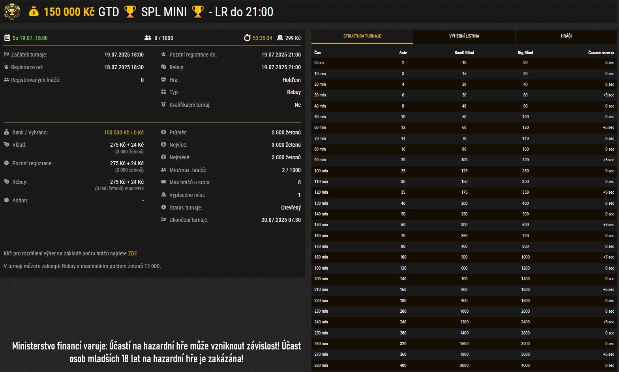The width and height of the screenshot is (619, 372).
Task: Switch to the Výherní listina tab
Action: click(464, 36)
